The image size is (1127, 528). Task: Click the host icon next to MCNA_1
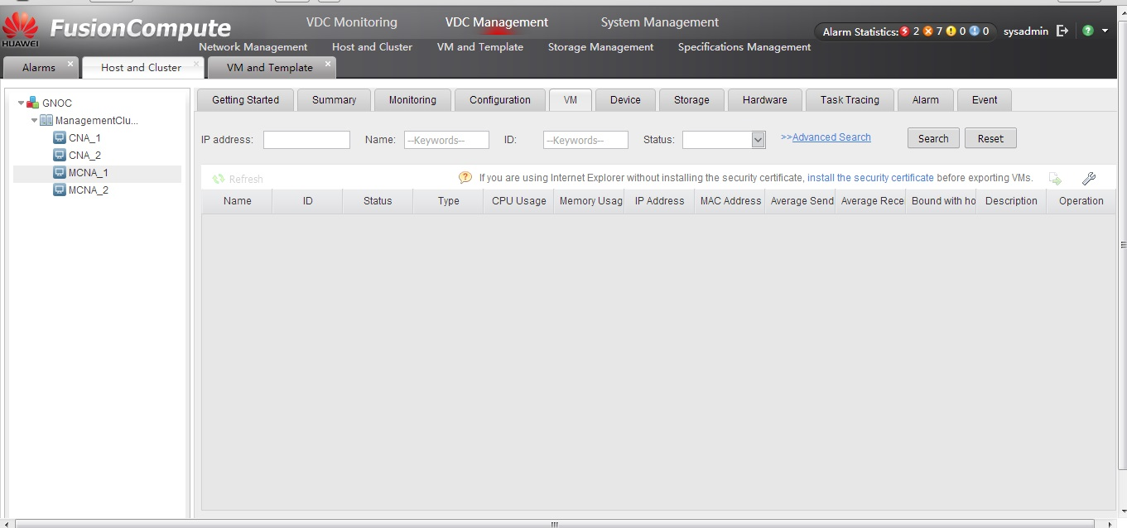click(60, 173)
